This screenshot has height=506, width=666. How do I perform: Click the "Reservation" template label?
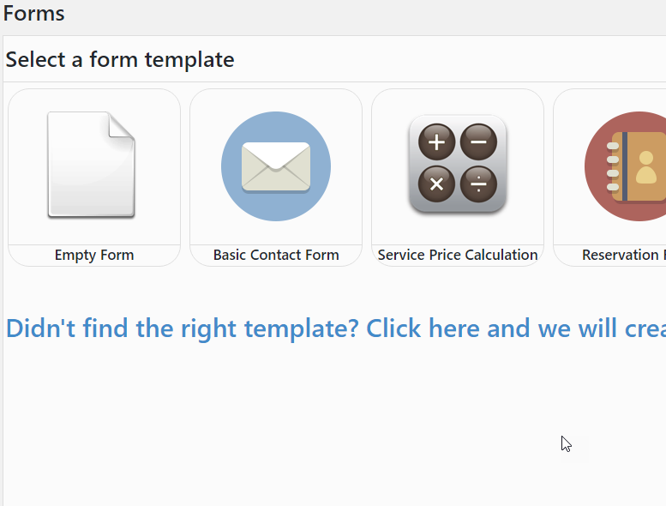click(x=622, y=255)
